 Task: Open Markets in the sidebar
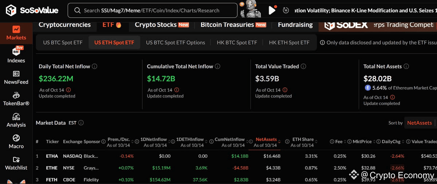[x=16, y=33]
